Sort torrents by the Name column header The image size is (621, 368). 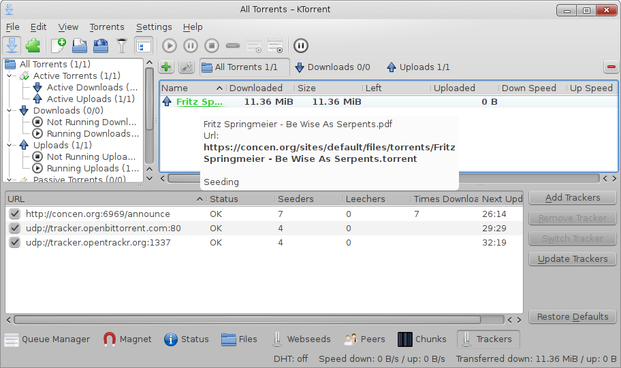click(x=193, y=88)
